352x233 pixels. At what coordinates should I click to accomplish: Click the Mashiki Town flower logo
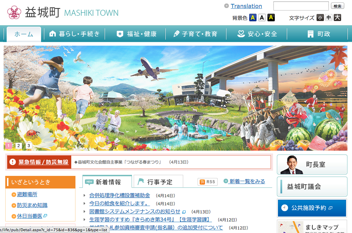(14, 12)
